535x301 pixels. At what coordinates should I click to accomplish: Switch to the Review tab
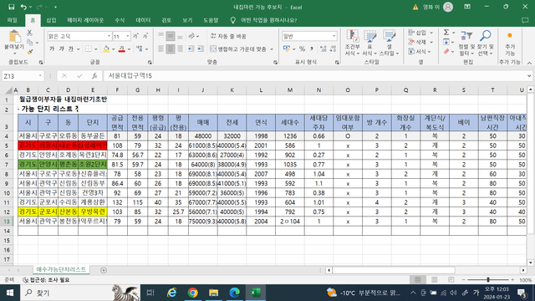tap(166, 20)
